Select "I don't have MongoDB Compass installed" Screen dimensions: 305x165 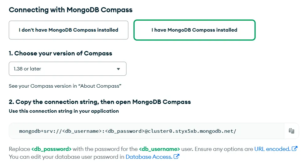(68, 30)
